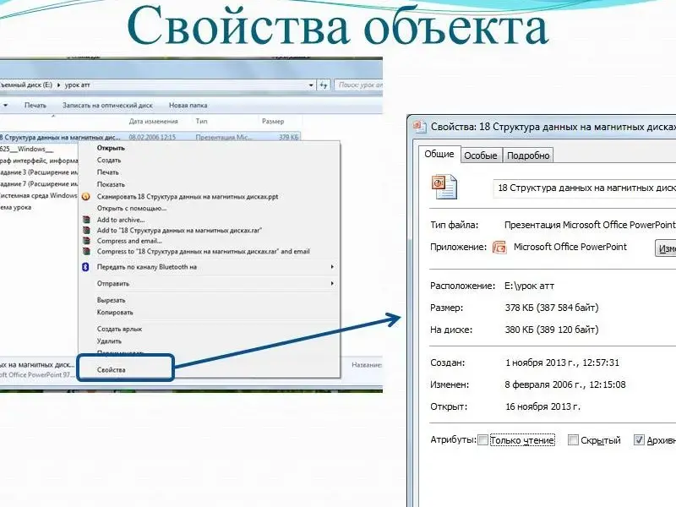Expand the 'Отправить' submenu

(332, 284)
